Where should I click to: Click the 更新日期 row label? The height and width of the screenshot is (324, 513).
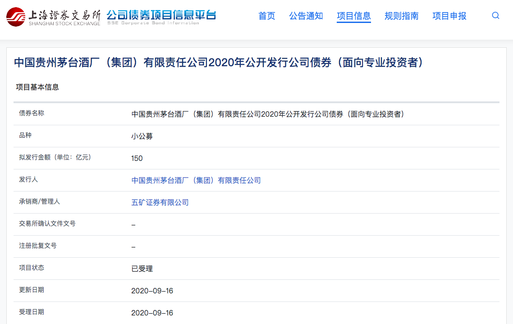pos(32,290)
